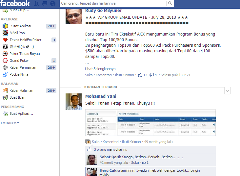Click 3 orang menyukai ini
Screen dimensions: 240x176
pos(110,149)
